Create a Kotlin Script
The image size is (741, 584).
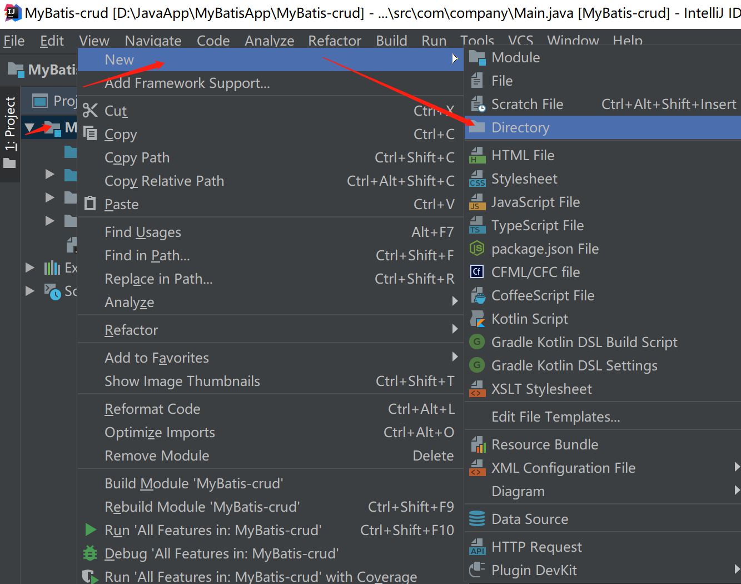[x=530, y=319]
